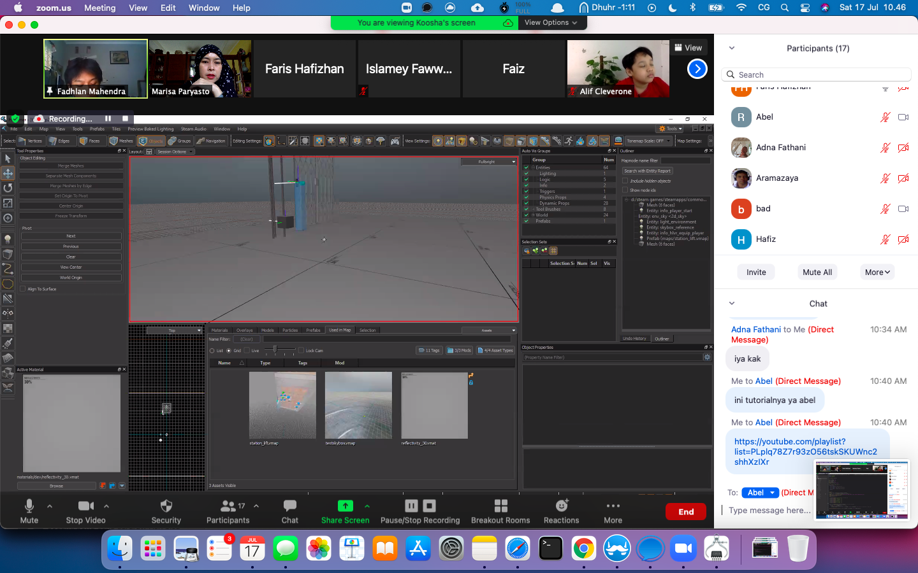Click the World Origin button
The image size is (918, 573).
pos(71,278)
